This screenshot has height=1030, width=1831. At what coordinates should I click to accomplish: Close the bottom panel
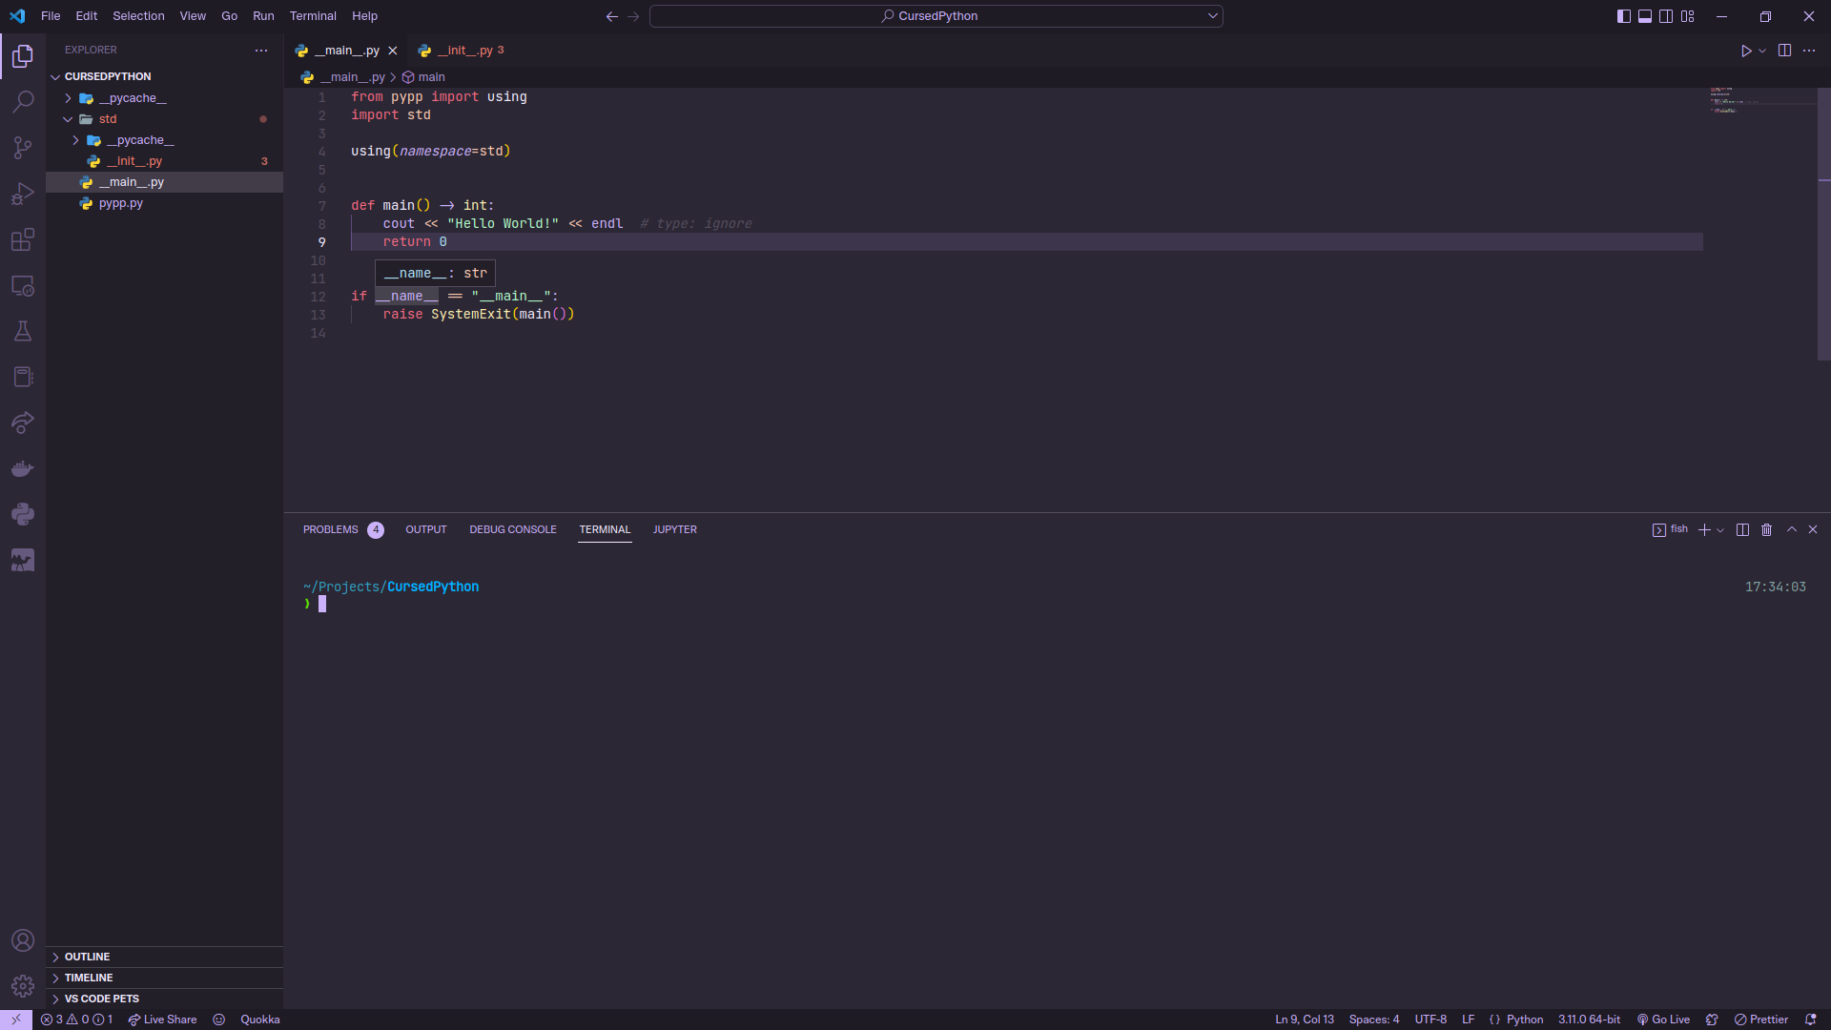point(1813,529)
